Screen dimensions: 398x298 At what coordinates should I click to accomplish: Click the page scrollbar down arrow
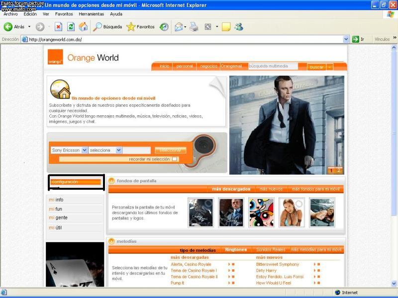pyautogui.click(x=394, y=283)
